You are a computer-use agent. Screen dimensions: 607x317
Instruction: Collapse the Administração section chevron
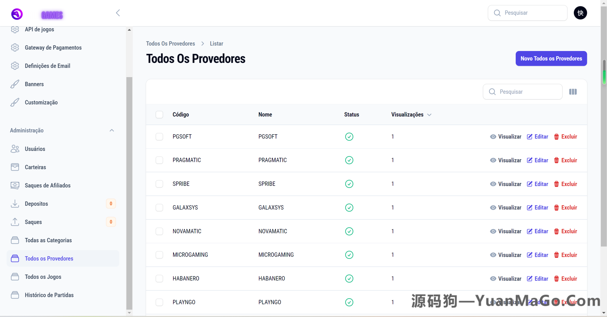pos(112,130)
